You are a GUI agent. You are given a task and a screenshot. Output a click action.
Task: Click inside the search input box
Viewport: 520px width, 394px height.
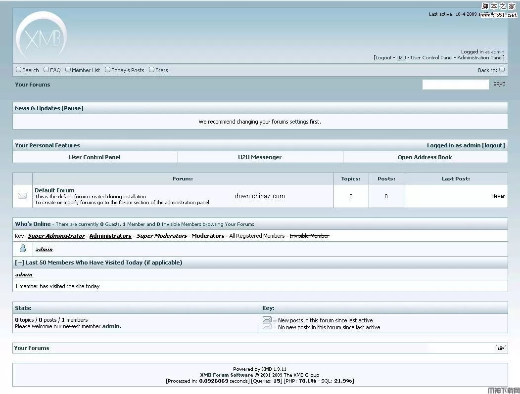click(x=455, y=84)
